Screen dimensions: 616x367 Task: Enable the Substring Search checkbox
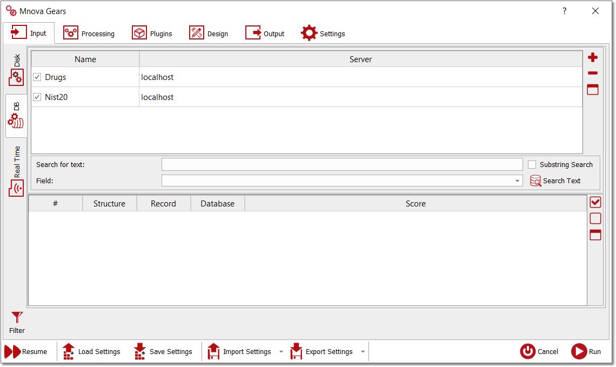click(532, 165)
